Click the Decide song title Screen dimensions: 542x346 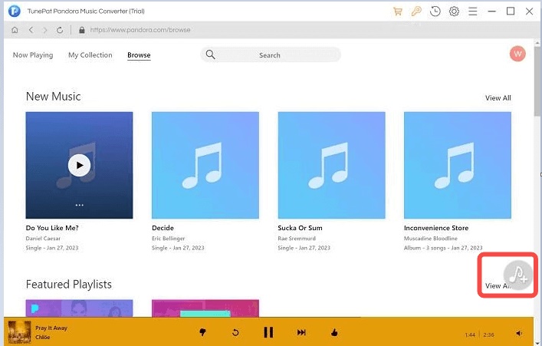pyautogui.click(x=163, y=228)
